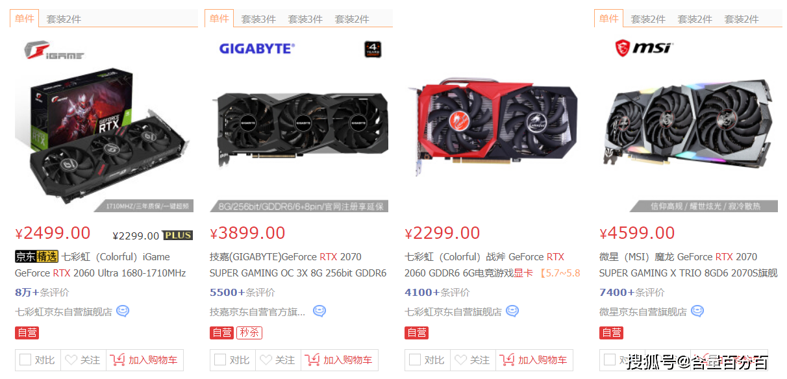Click chat icon beside 七彩虹京东自营旗舰店 first product
Image resolution: width=787 pixels, height=379 pixels.
click(123, 312)
